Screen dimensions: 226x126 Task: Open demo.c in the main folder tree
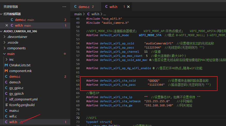(15, 76)
